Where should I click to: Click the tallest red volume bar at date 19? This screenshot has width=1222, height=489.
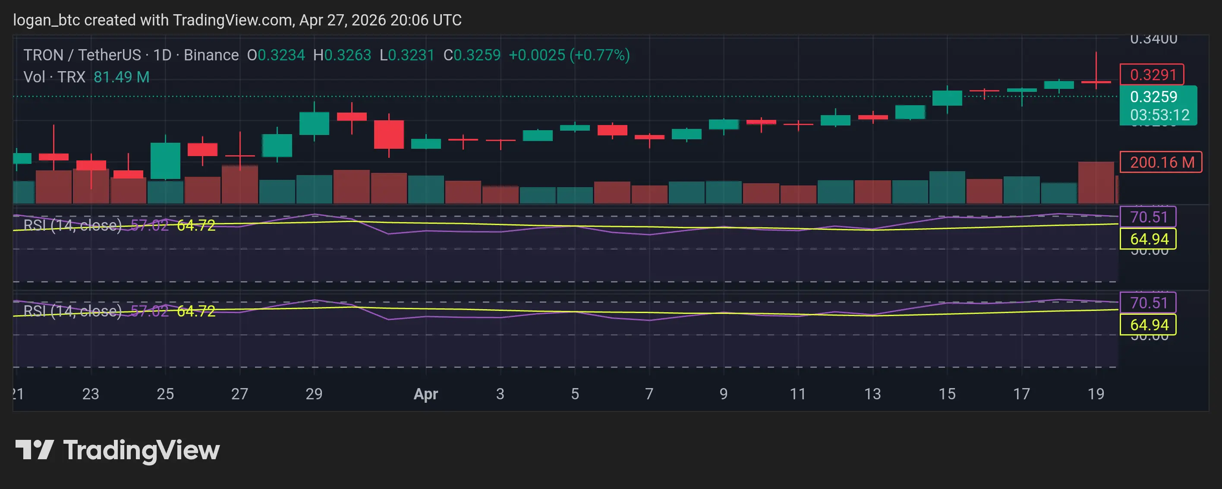coord(1096,182)
